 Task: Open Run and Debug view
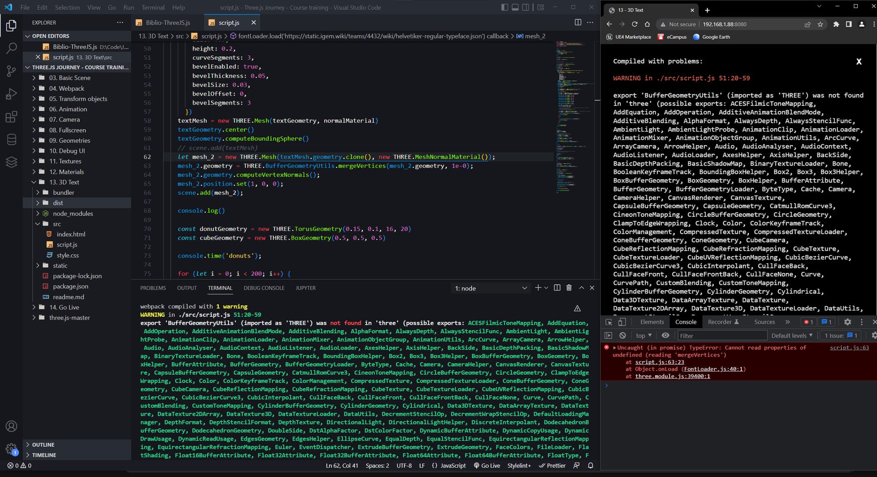coord(11,94)
